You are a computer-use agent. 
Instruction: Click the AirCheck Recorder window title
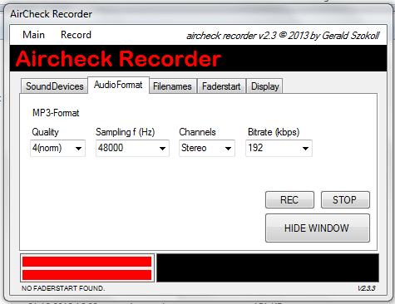coord(51,14)
